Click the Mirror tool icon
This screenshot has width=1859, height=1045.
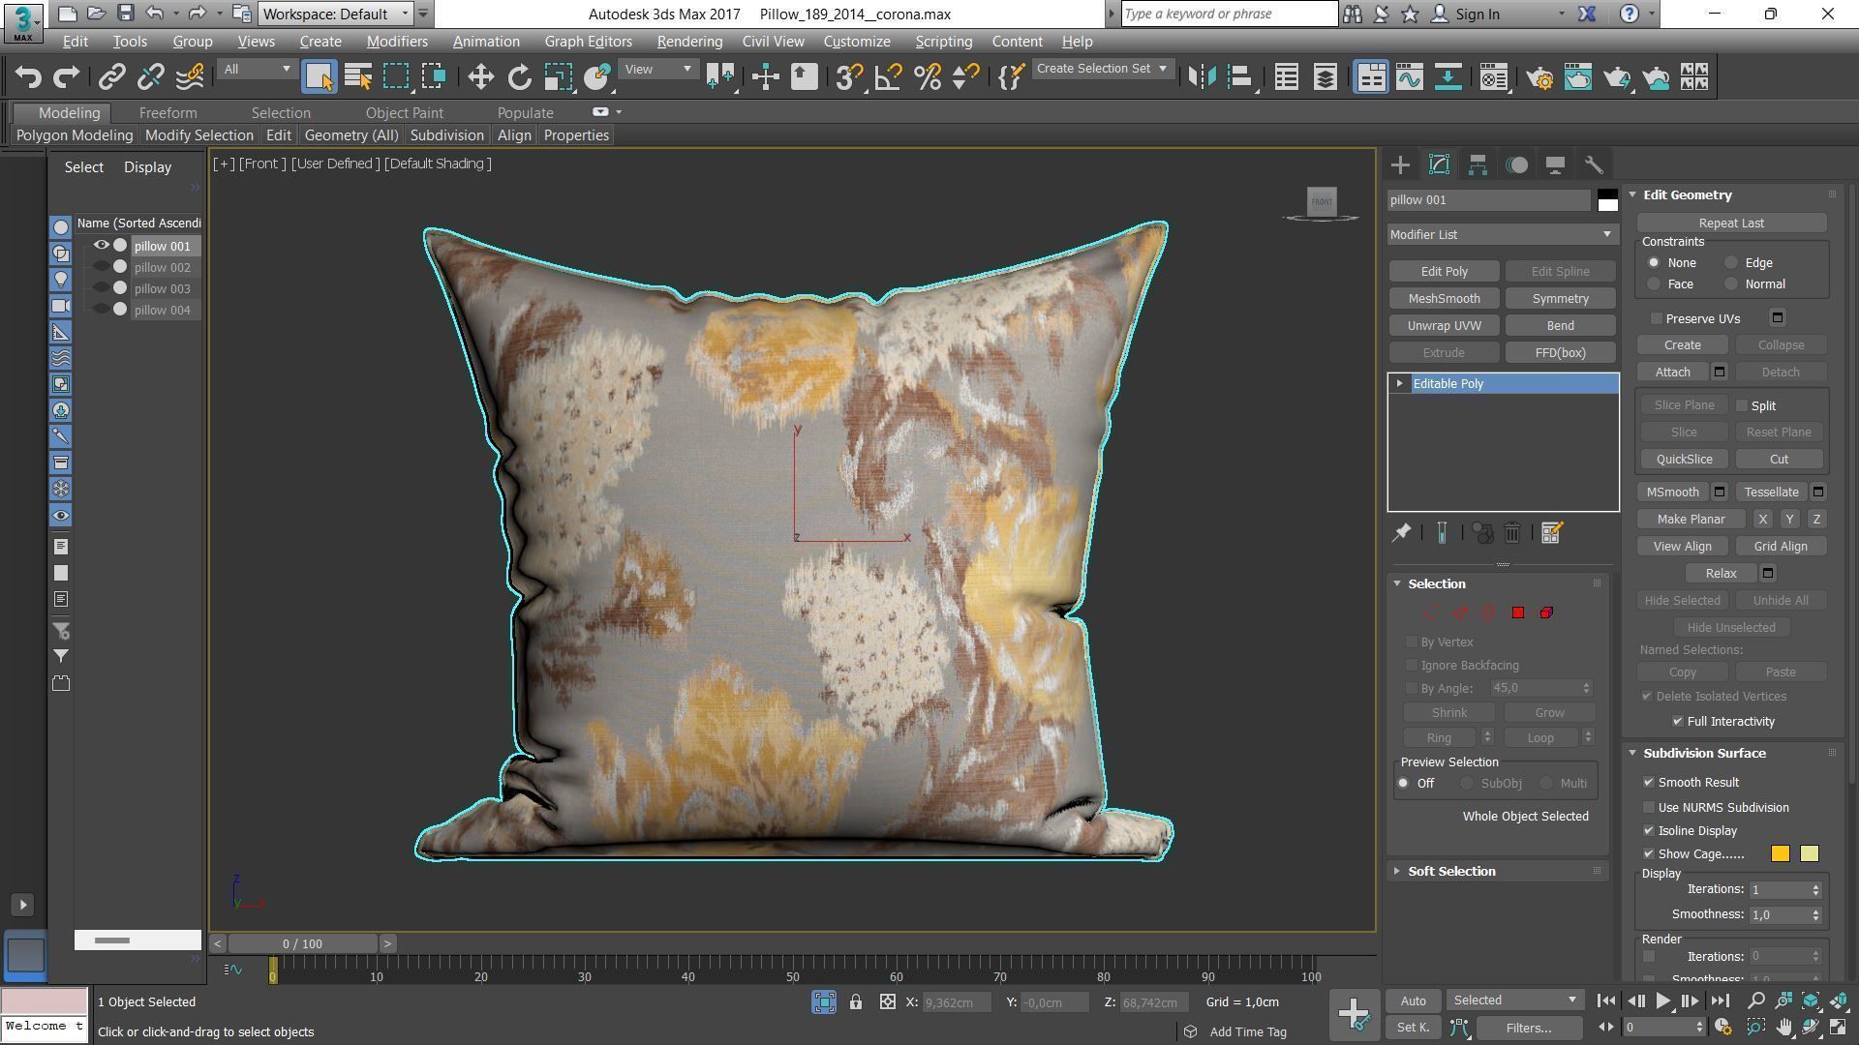click(1202, 77)
